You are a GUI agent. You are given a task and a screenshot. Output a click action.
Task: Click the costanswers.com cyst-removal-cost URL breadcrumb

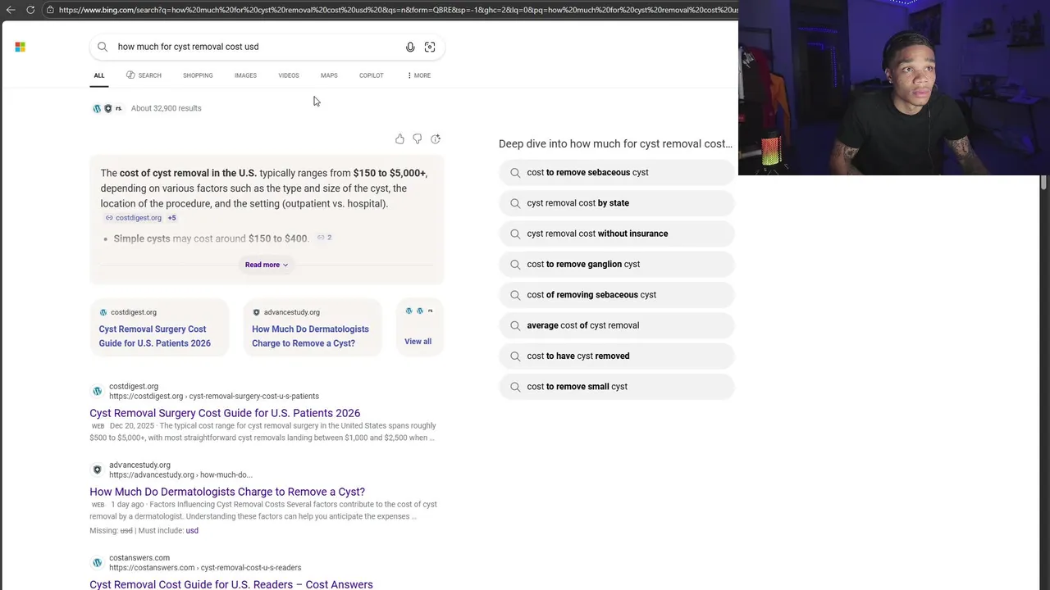click(x=205, y=568)
